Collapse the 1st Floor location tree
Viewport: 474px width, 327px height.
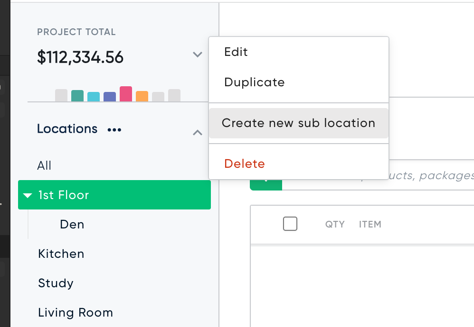tap(28, 195)
